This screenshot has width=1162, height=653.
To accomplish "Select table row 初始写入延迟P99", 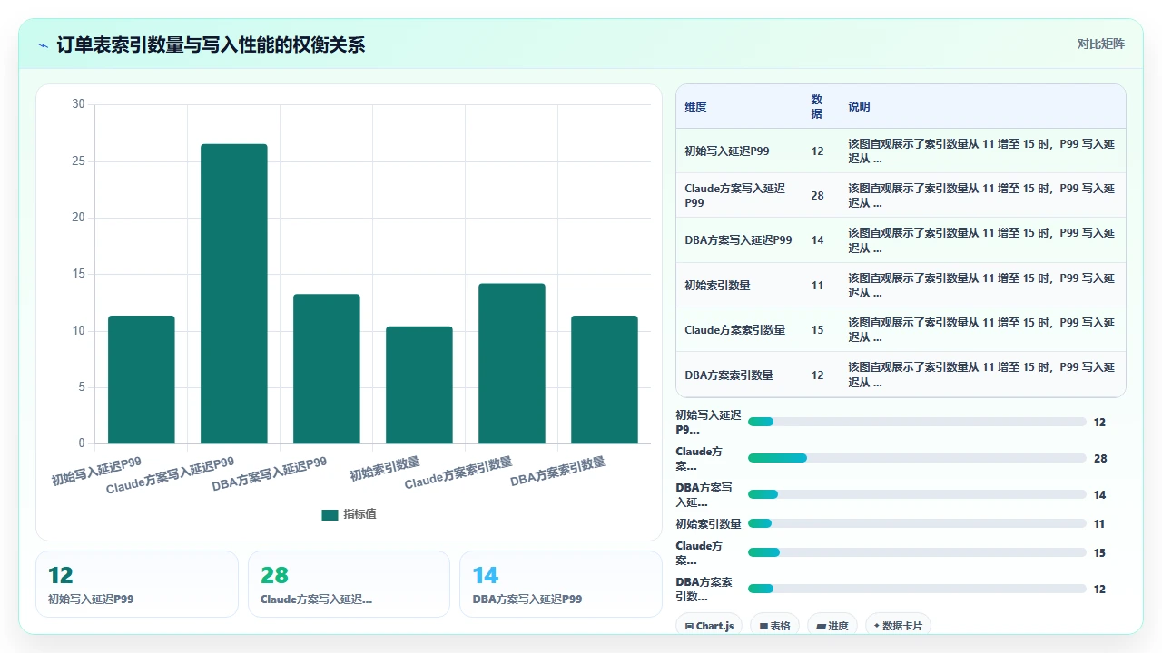I will point(901,151).
